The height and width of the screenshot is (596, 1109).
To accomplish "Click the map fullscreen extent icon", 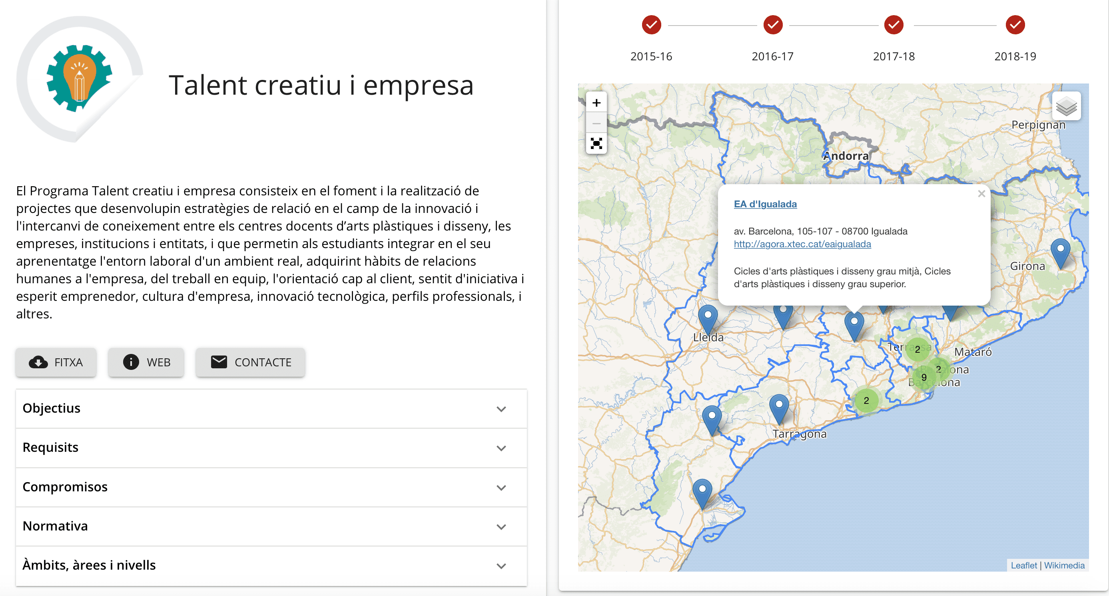I will pos(596,144).
